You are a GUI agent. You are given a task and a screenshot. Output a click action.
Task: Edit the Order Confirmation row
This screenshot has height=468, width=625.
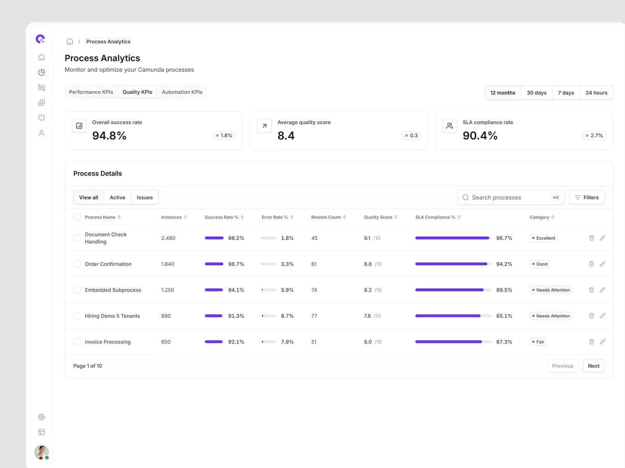pos(602,264)
